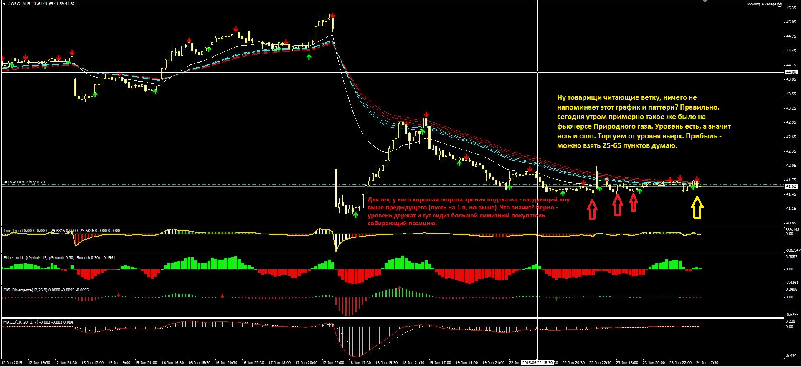Screen dimensions: 801x367
Task: Click the 0.3406 FX5_Divergence scale value
Action: (792, 289)
